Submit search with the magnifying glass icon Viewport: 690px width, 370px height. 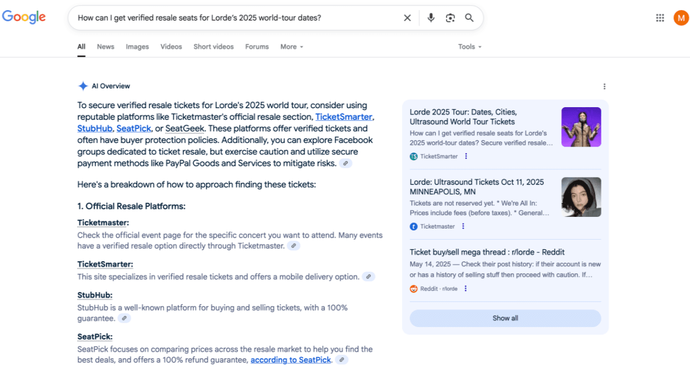(469, 18)
